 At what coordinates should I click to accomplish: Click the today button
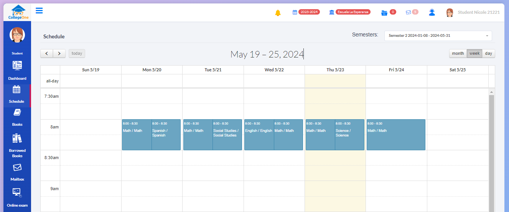(77, 54)
